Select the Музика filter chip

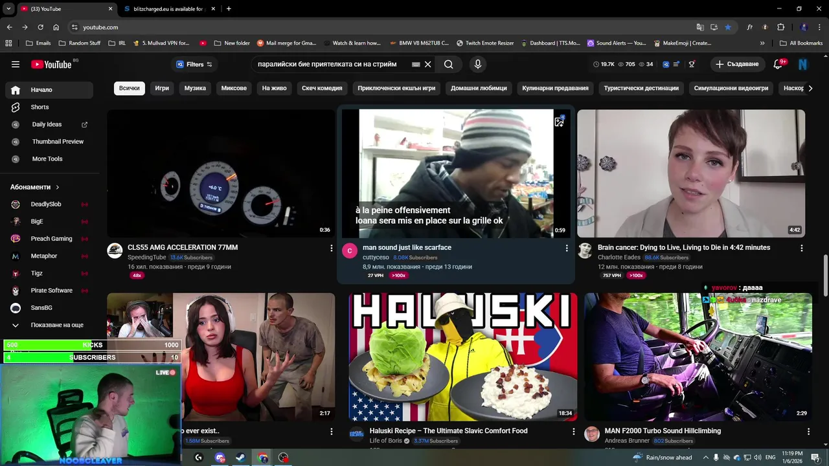point(195,88)
